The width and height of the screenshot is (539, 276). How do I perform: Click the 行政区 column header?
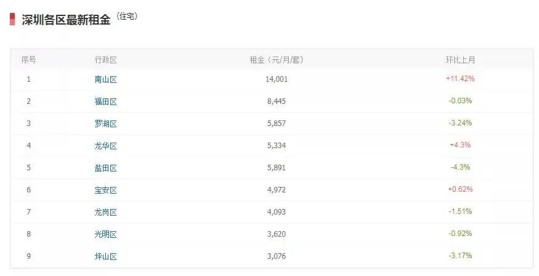[105, 60]
